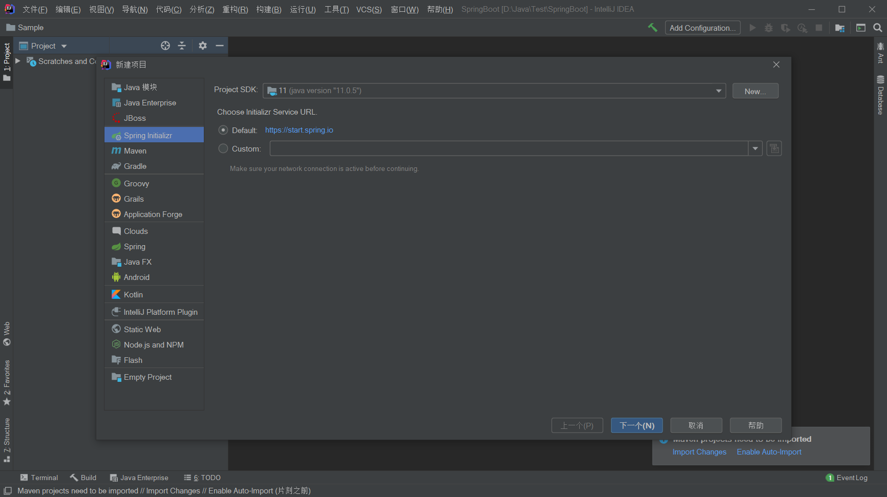This screenshot has width=887, height=497.
Task: Click Enable Auto-Import link
Action: (x=769, y=452)
